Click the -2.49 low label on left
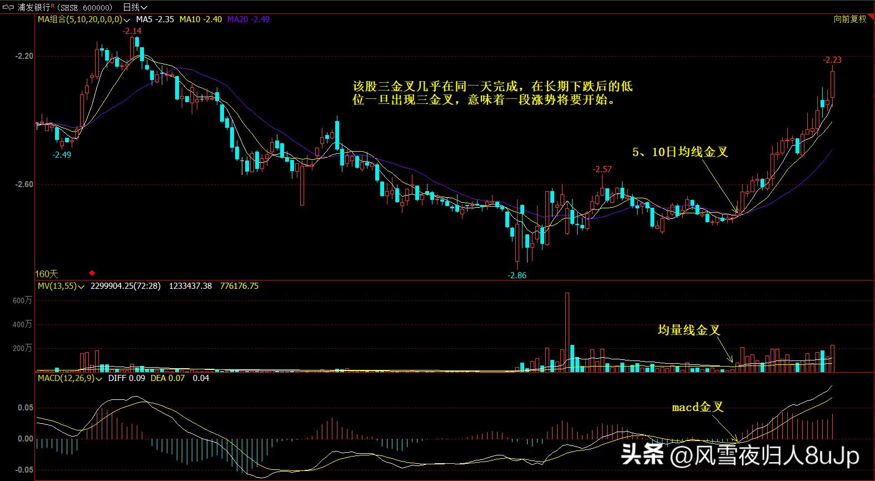This screenshot has height=481, width=875. pos(62,155)
